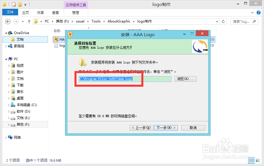Viewport: 264px width, 166px height.
Task: Select 桌面 folder under PC
Action: click(x=20, y=98)
